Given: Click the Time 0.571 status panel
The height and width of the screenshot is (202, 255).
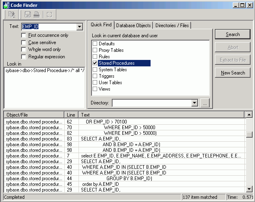Looking at the screenshot, I should coord(240,197).
